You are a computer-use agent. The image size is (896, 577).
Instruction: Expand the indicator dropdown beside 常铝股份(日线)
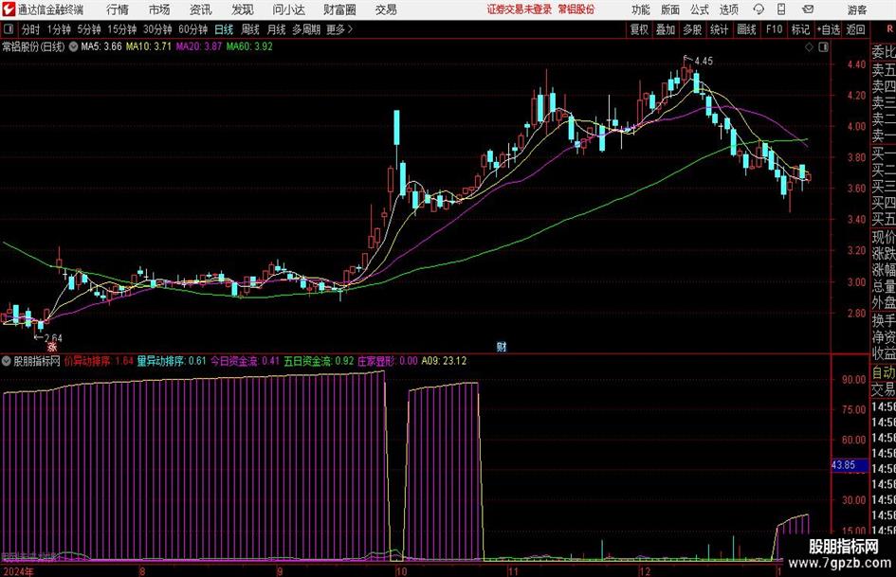[73, 46]
